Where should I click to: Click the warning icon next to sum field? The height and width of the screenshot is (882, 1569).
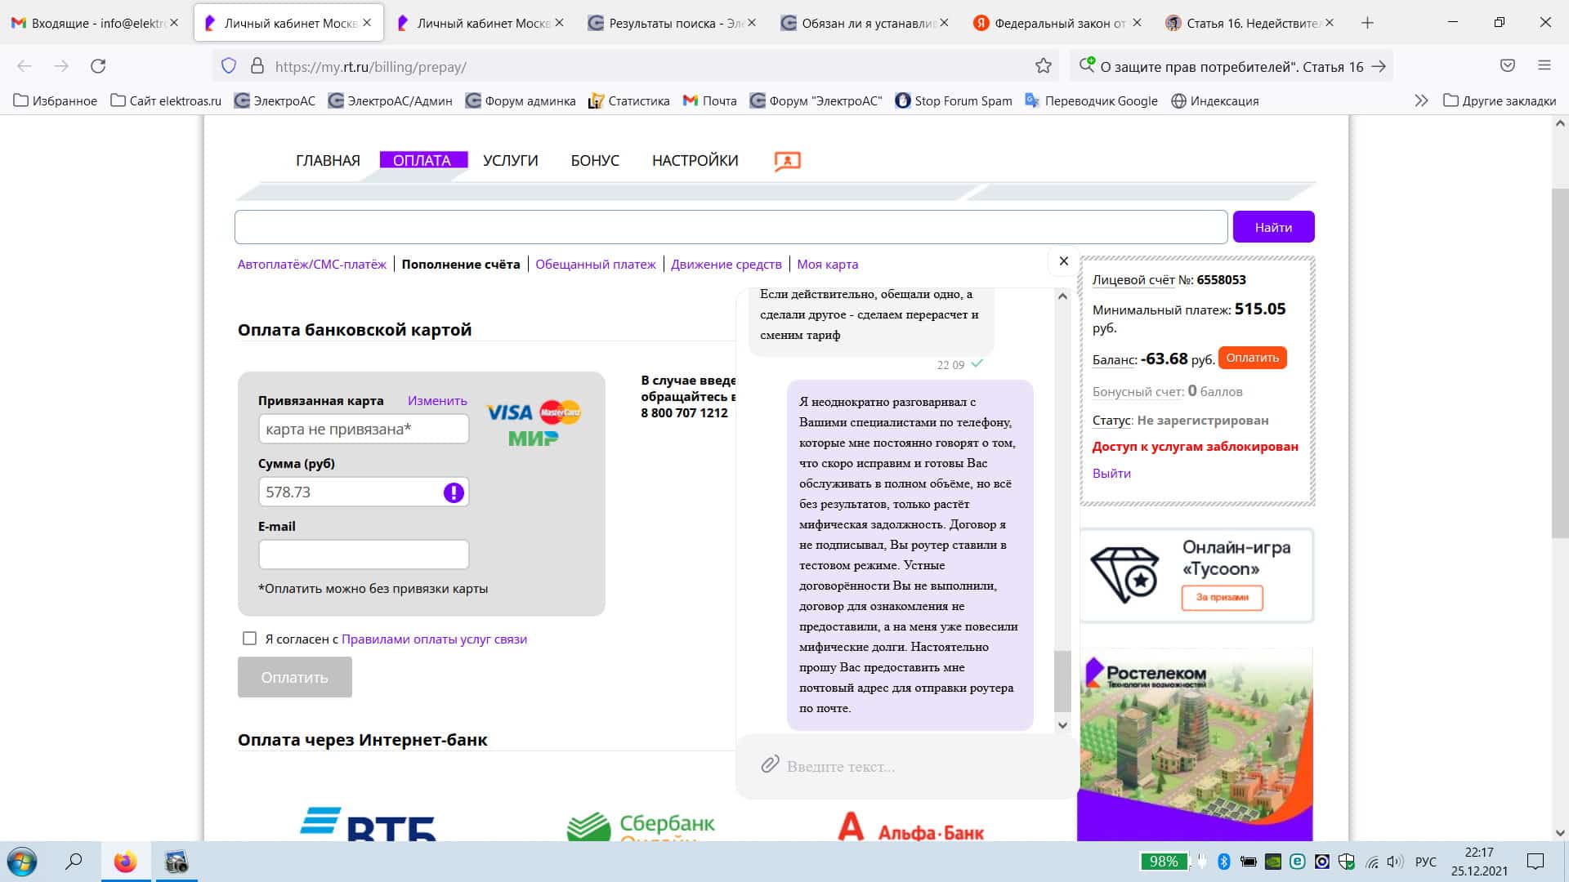453,492
